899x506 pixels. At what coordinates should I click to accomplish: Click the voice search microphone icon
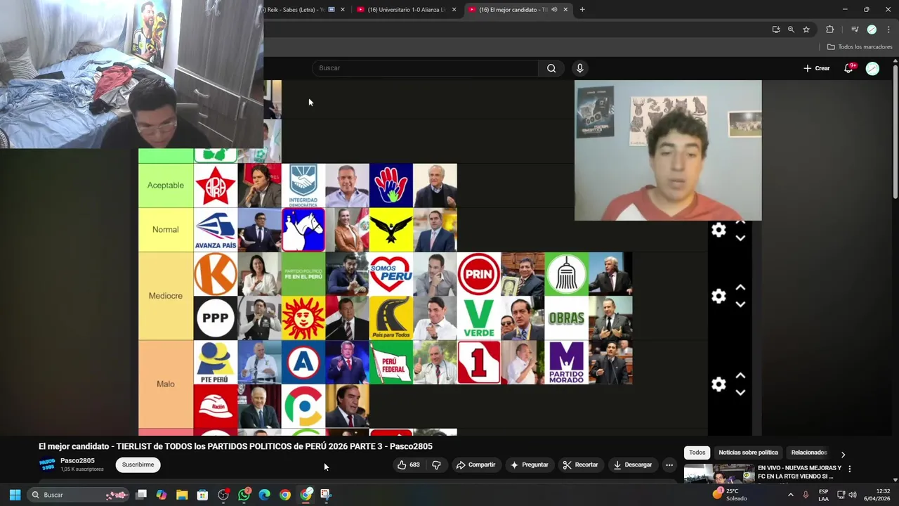(579, 68)
